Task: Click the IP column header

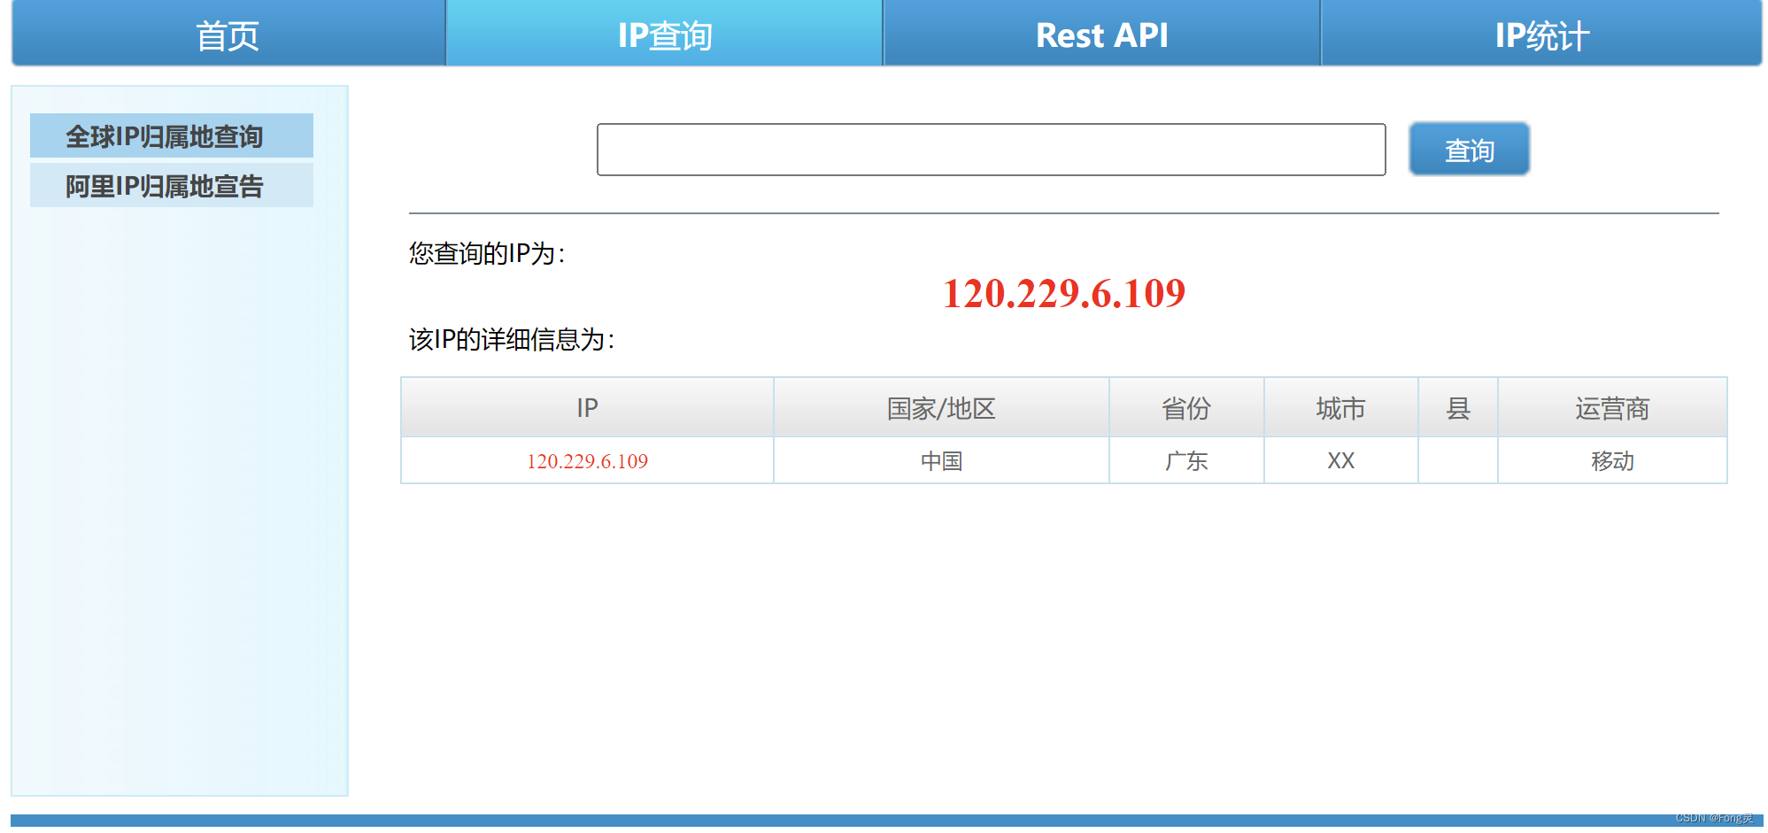Action: [x=587, y=407]
